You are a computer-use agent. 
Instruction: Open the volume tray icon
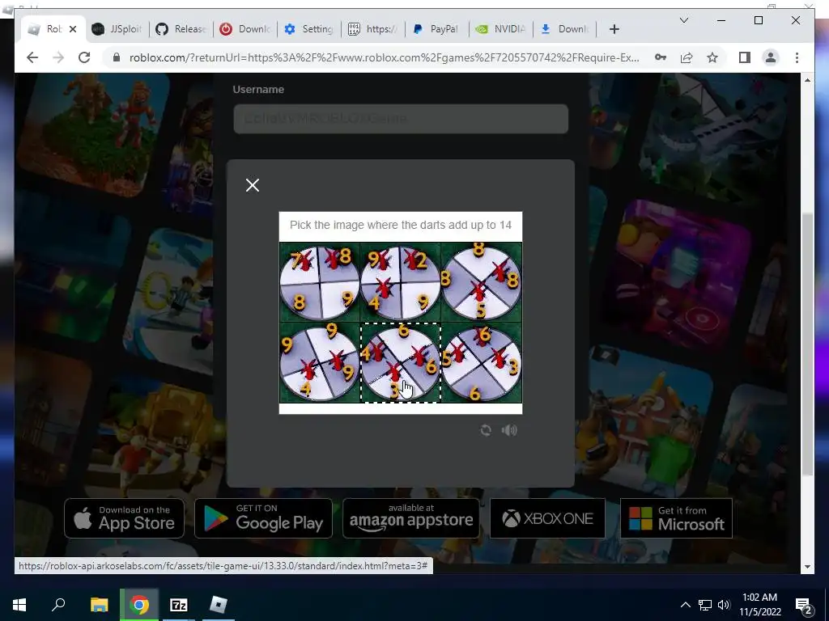point(724,605)
